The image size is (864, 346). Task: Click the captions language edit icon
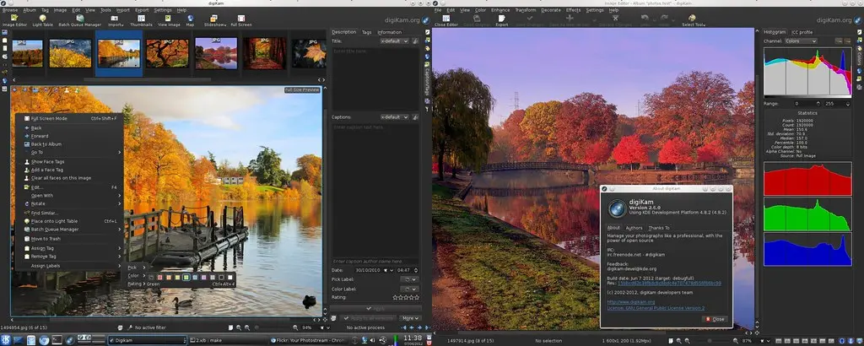pyautogui.click(x=415, y=116)
